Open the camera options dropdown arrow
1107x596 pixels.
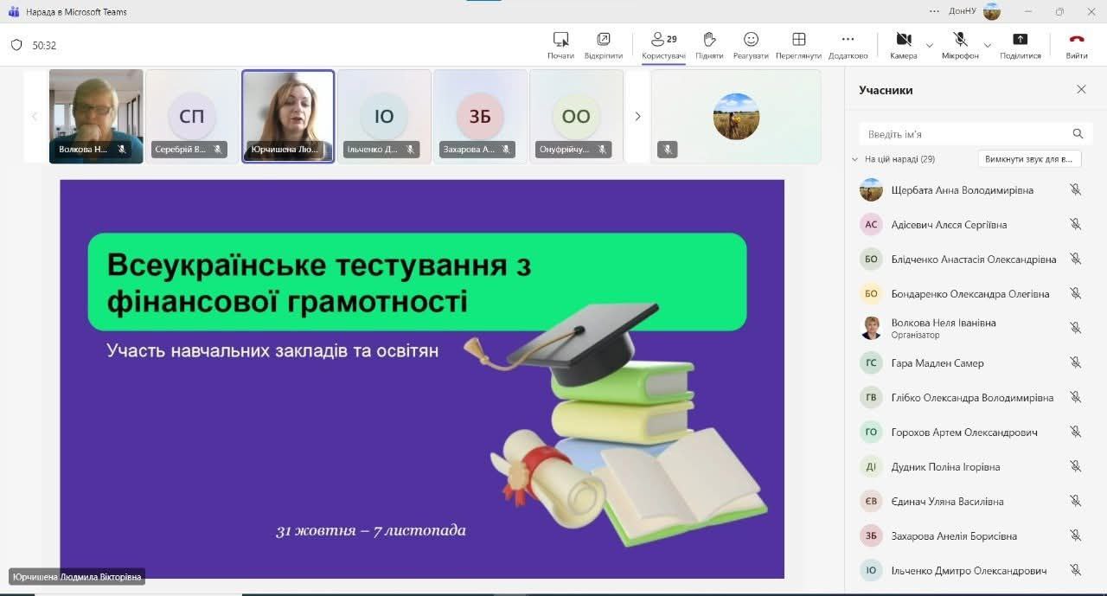point(930,45)
